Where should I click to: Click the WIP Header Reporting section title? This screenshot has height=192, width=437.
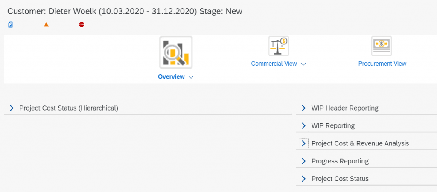click(345, 108)
